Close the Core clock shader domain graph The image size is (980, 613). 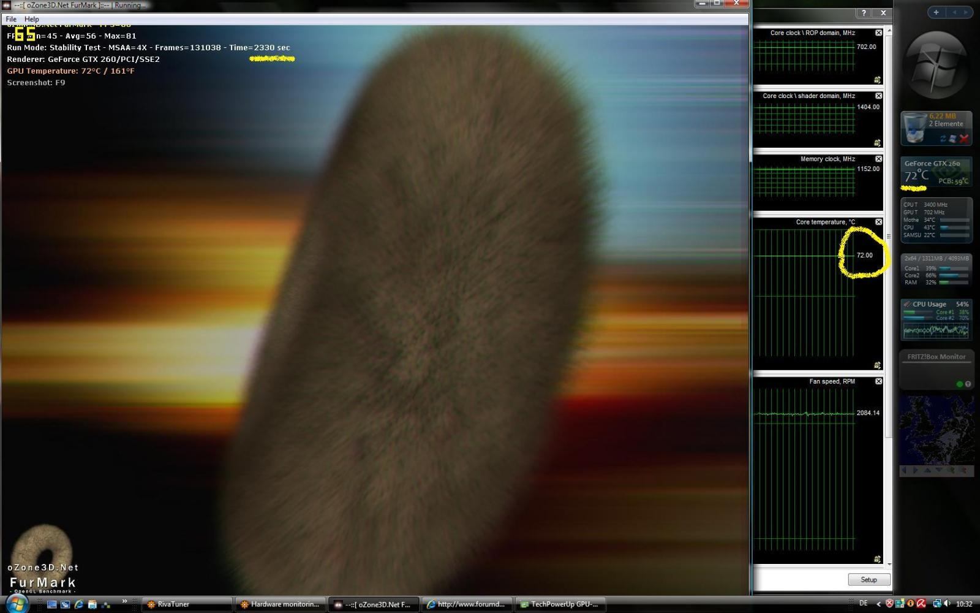pos(878,96)
